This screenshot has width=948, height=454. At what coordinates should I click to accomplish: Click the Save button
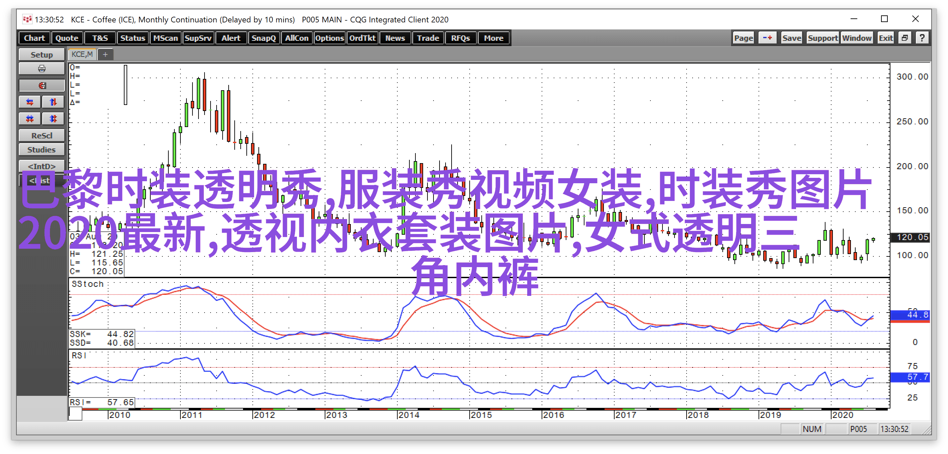click(x=792, y=38)
